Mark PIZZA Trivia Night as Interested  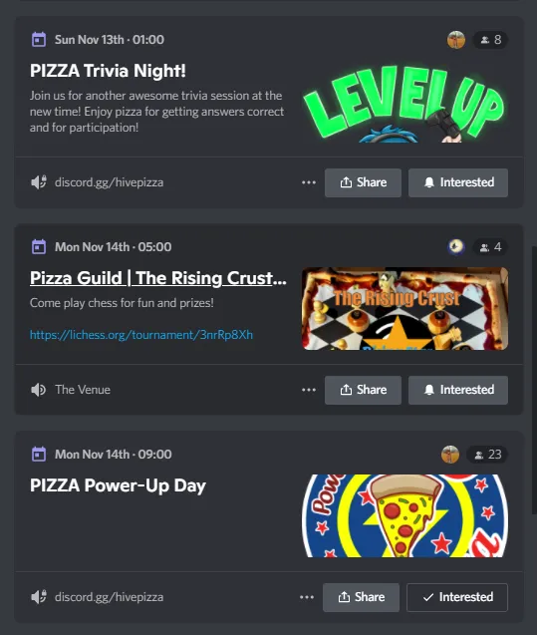click(458, 182)
